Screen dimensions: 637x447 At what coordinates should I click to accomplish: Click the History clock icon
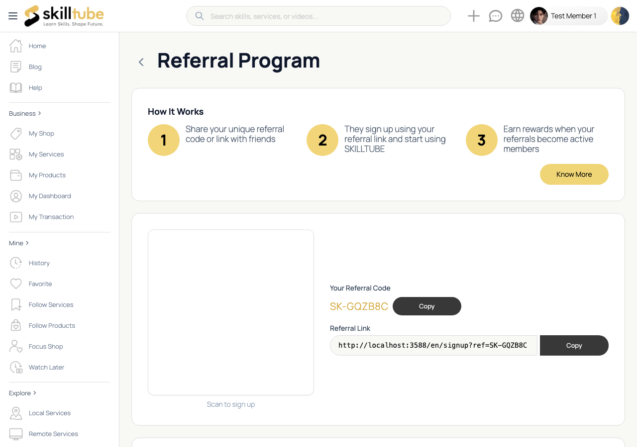click(16, 263)
